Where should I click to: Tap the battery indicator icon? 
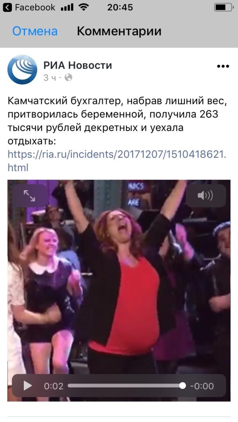(x=223, y=8)
